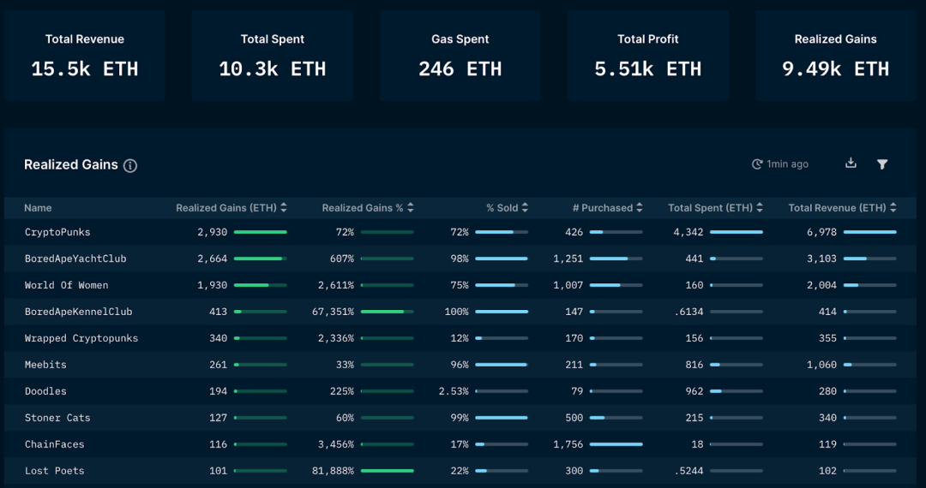The image size is (926, 488).
Task: Click Lost Poets total spent .5244
Action: (x=688, y=471)
